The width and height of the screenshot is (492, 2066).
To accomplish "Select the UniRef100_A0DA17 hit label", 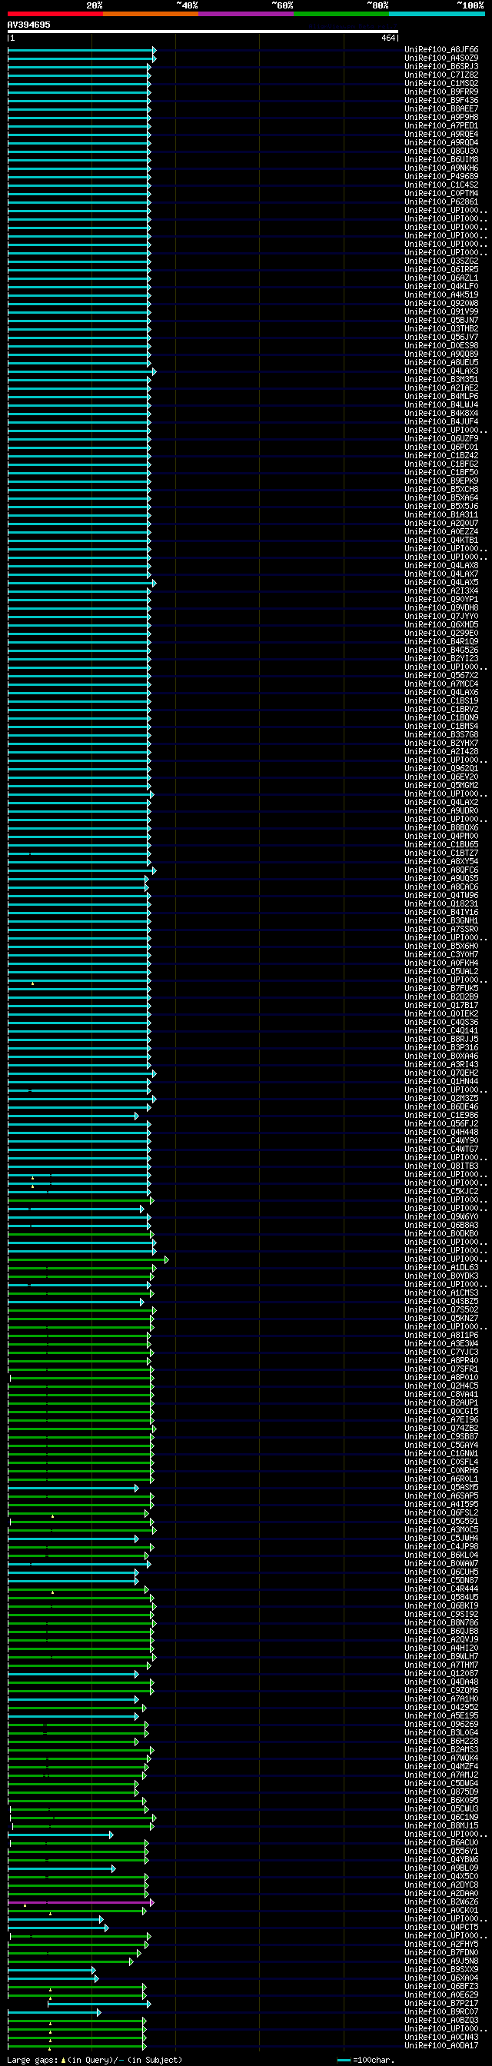I will pos(441,2045).
